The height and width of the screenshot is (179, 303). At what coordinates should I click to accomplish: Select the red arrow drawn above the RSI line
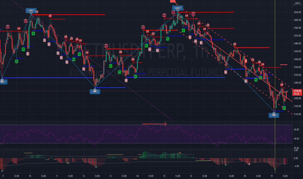click(155, 124)
